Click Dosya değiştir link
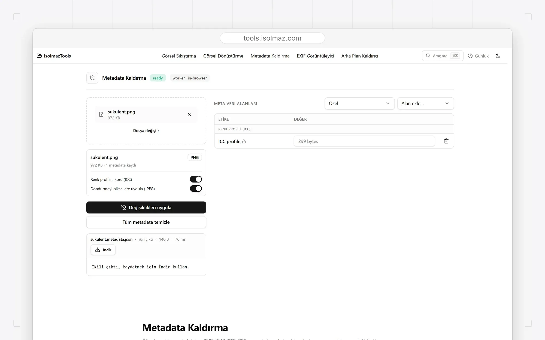The width and height of the screenshot is (545, 340). point(146,131)
